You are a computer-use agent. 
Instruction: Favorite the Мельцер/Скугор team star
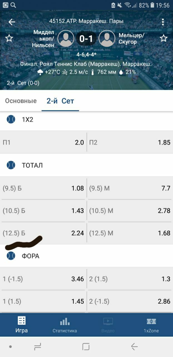coord(164,38)
